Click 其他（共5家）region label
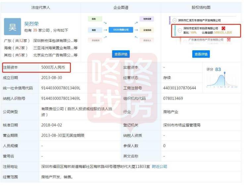Screen dimensions: 245x186 pos(16,55)
